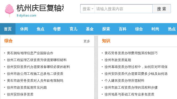The width and height of the screenshot is (177, 99).
Task: Open the 焦点 nav item
Action: click(x=40, y=29)
